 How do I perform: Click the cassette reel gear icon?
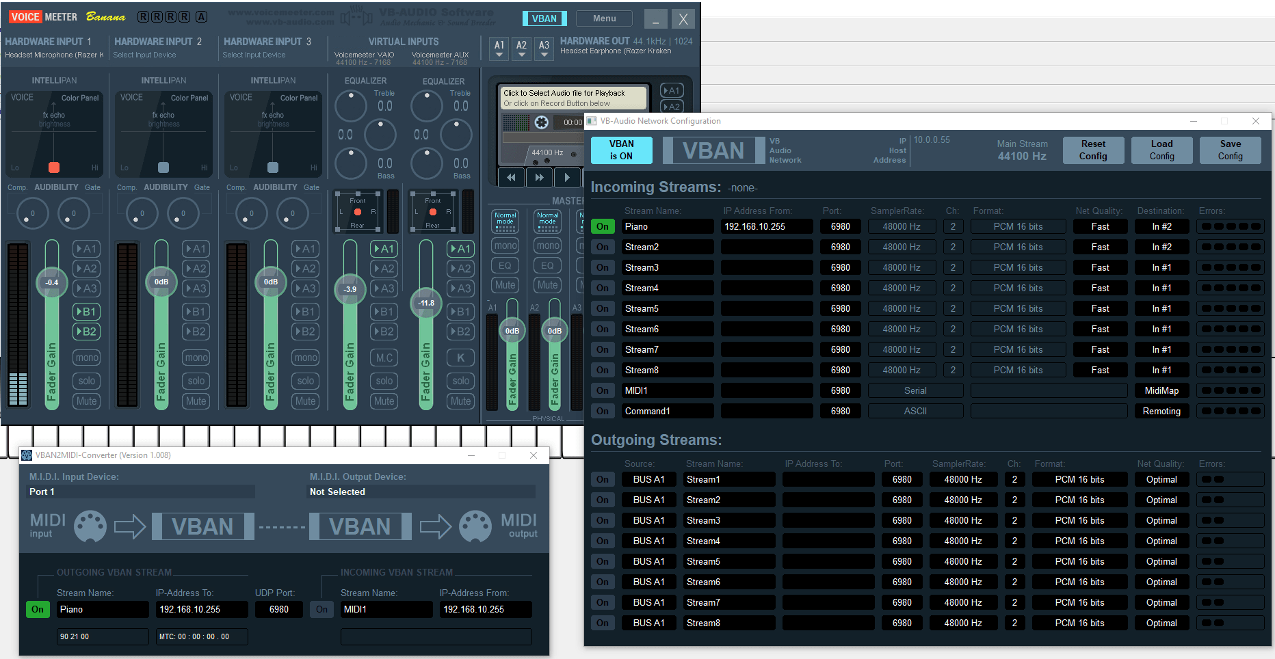tap(541, 122)
